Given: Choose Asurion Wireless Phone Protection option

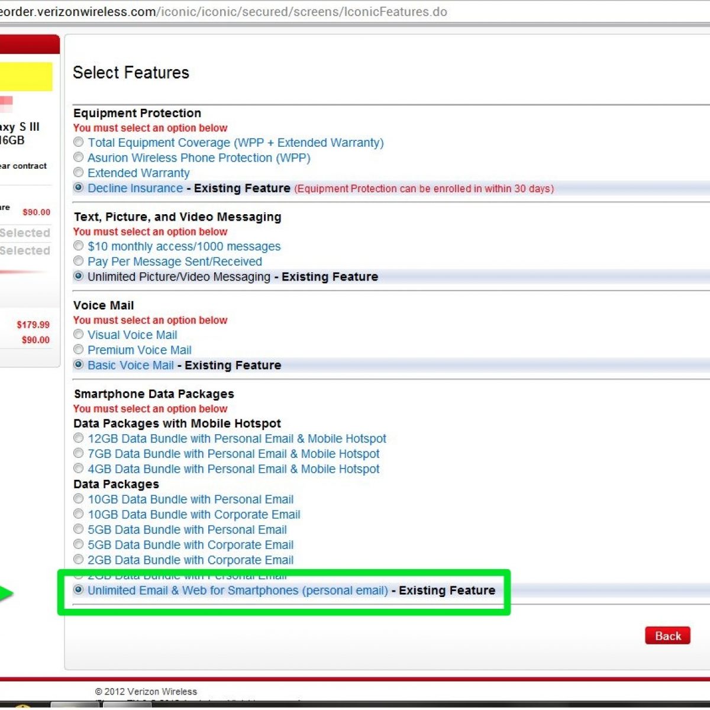Looking at the screenshot, I should 78,157.
